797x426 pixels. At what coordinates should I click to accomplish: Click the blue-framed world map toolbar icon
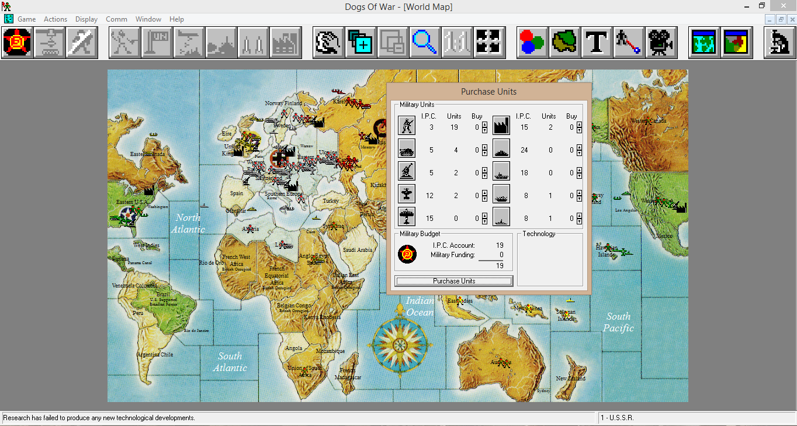click(x=704, y=42)
